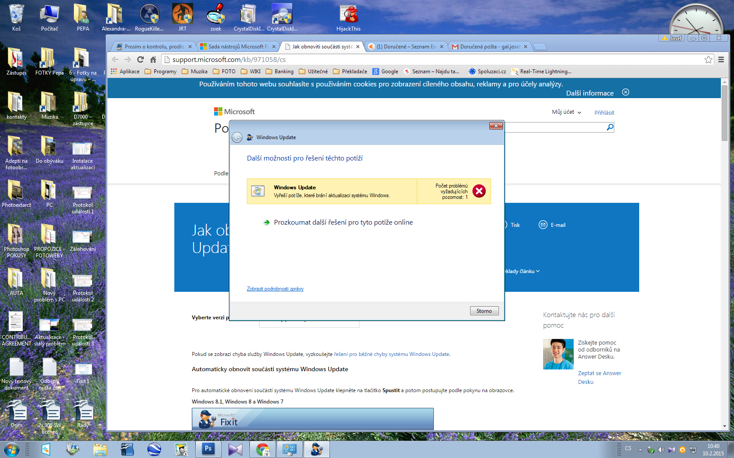Click the network connection tray icon

pos(693,449)
